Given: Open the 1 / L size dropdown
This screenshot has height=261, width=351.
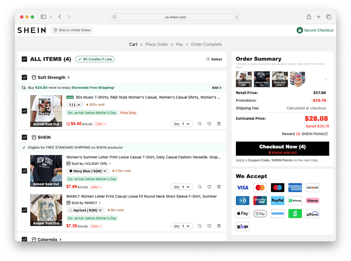Looking at the screenshot, I should tap(75, 105).
